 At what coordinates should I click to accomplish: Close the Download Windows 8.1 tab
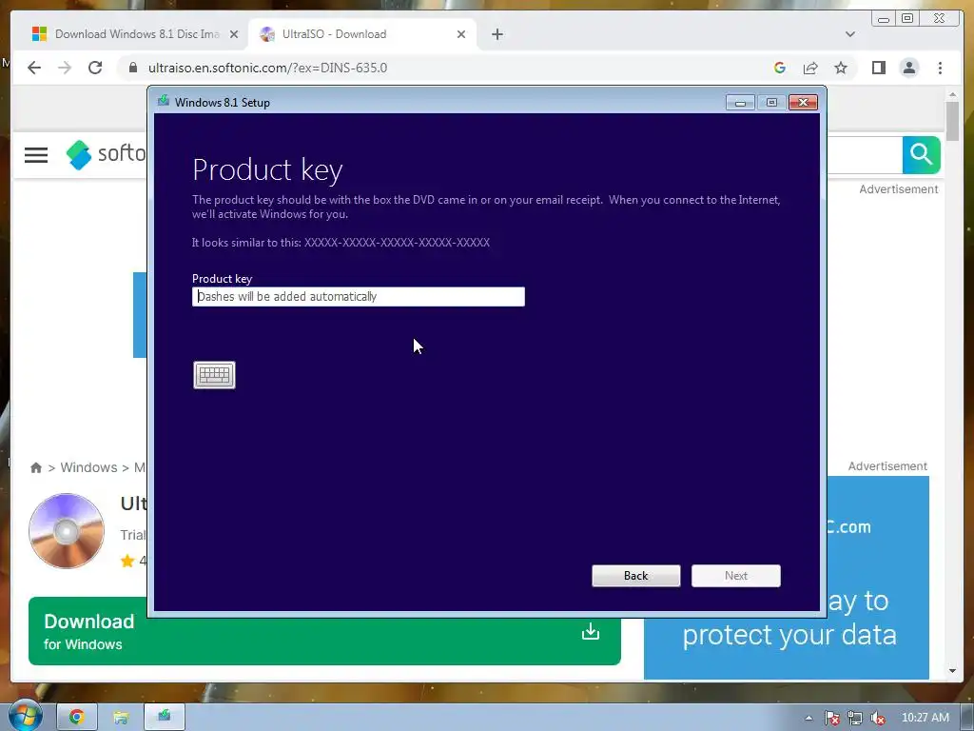234,34
